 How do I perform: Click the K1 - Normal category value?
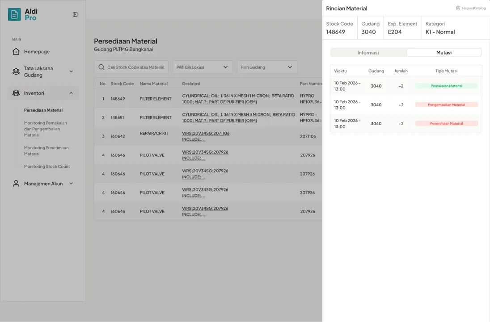(440, 32)
